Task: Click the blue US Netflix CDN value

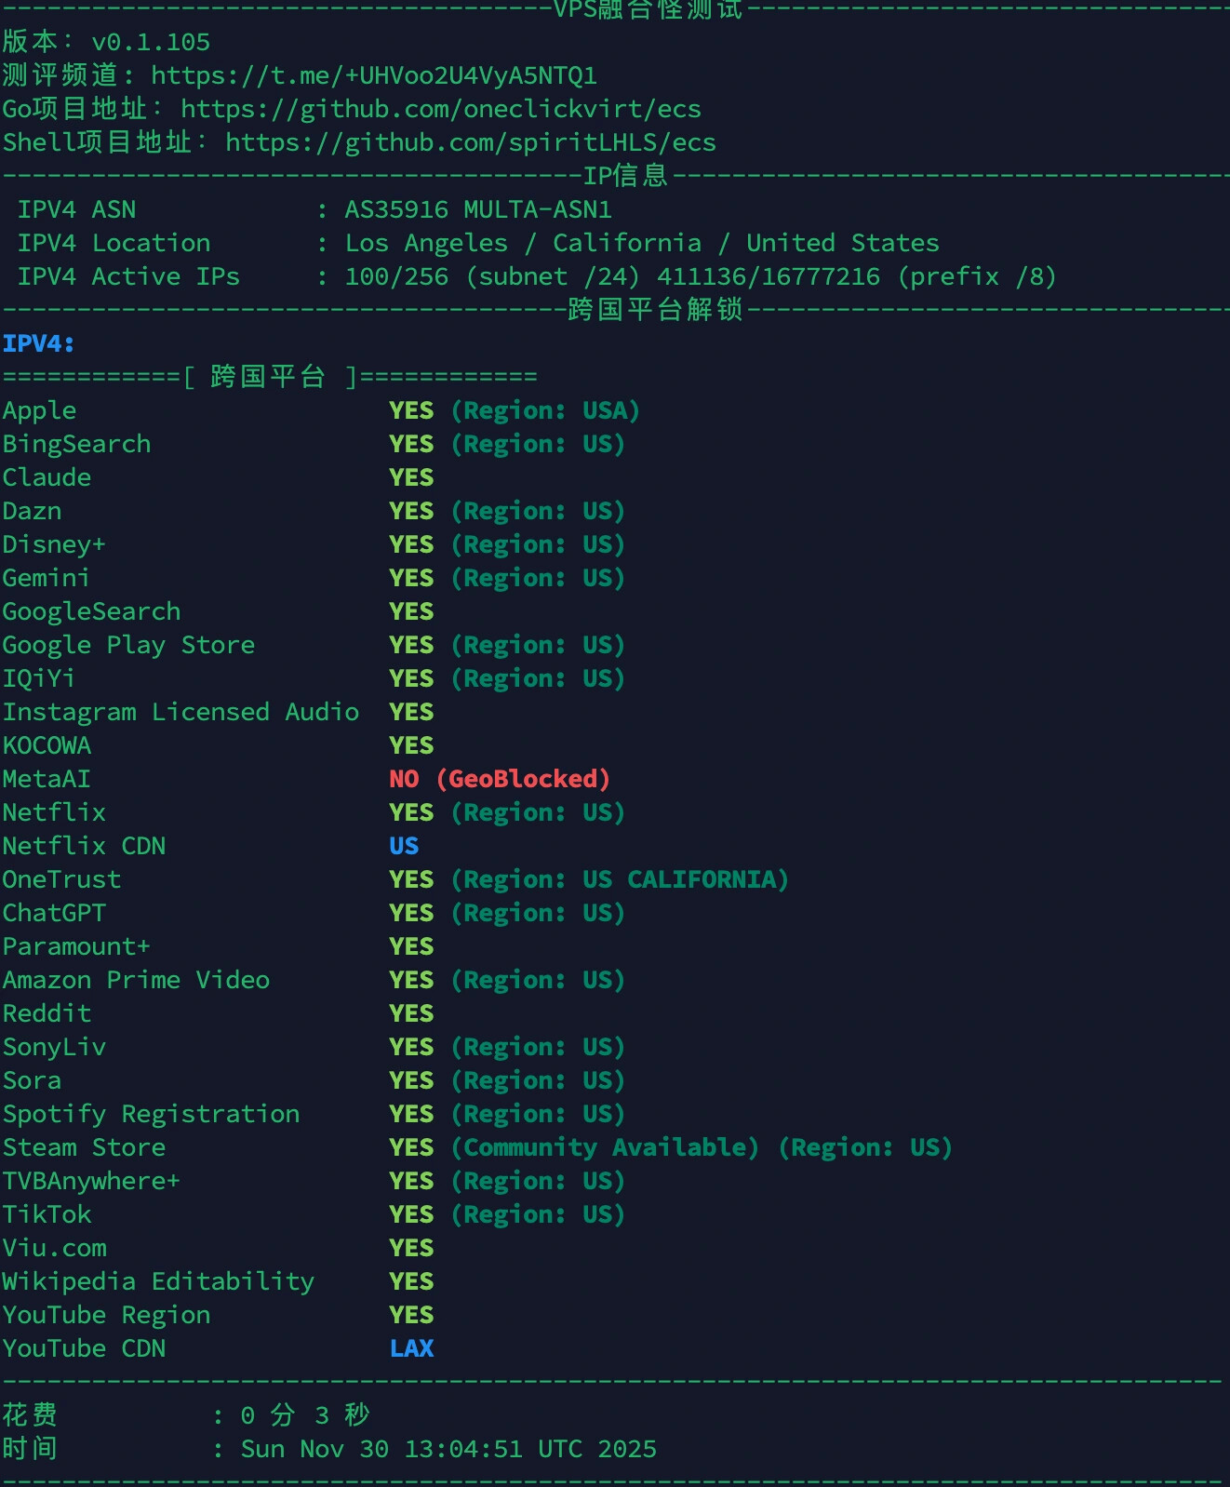Action: tap(404, 846)
